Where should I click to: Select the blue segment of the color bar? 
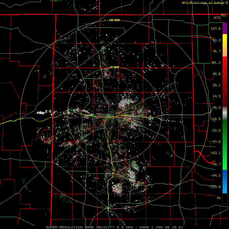pyautogui.click(x=225, y=181)
